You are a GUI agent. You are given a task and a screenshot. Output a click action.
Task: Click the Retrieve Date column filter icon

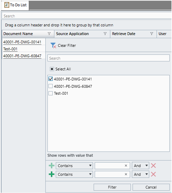(x=152, y=34)
